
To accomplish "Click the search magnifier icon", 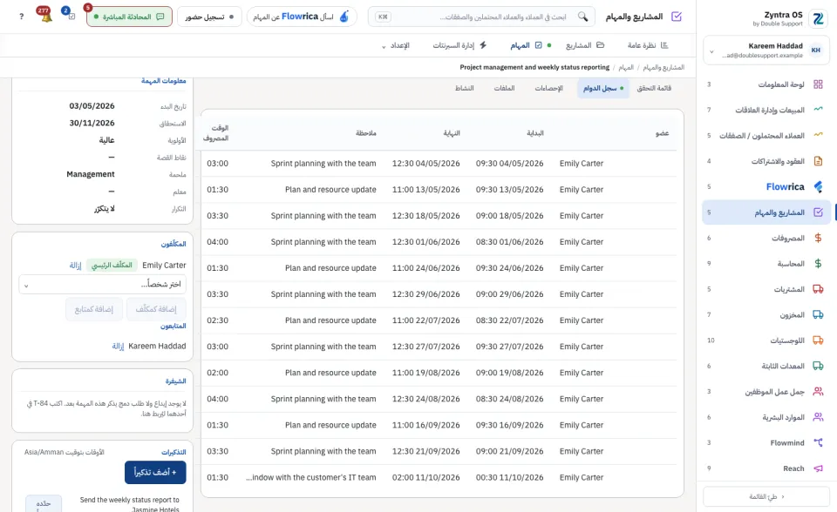I will click(x=582, y=17).
